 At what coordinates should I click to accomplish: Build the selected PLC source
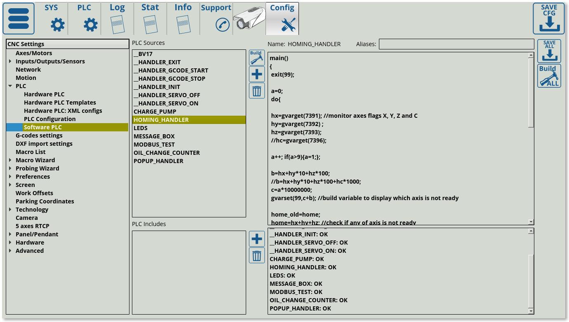point(256,58)
